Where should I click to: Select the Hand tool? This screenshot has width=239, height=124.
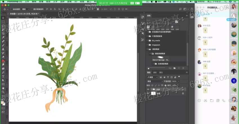(x=3, y=88)
